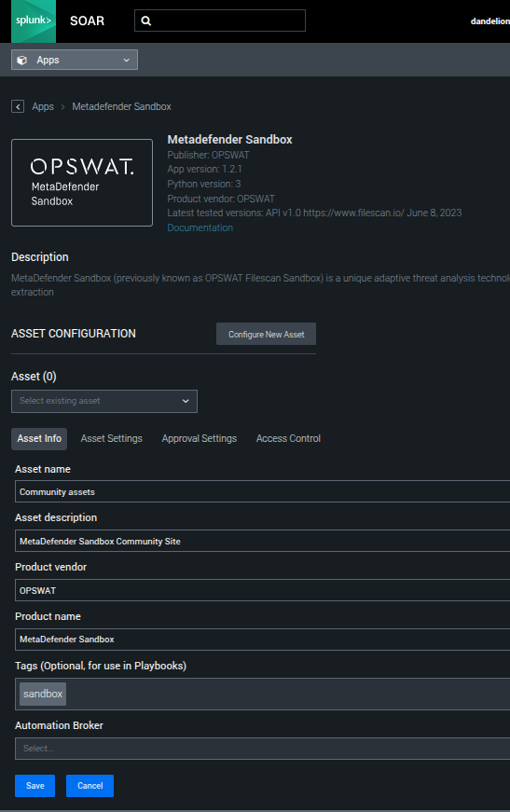Click the Apps cube icon in dropdown

21,60
